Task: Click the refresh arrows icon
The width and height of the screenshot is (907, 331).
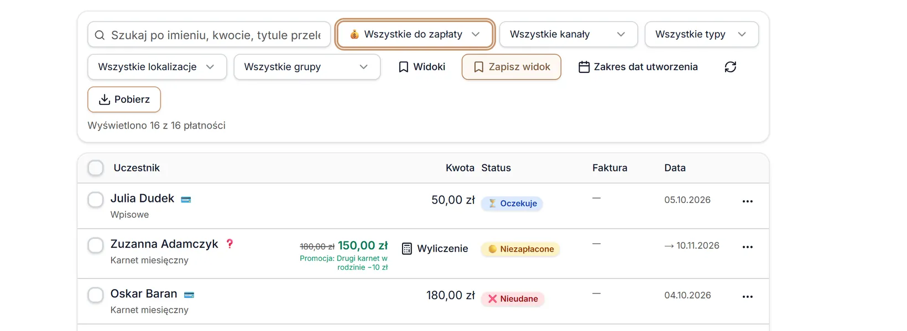Action: [731, 67]
